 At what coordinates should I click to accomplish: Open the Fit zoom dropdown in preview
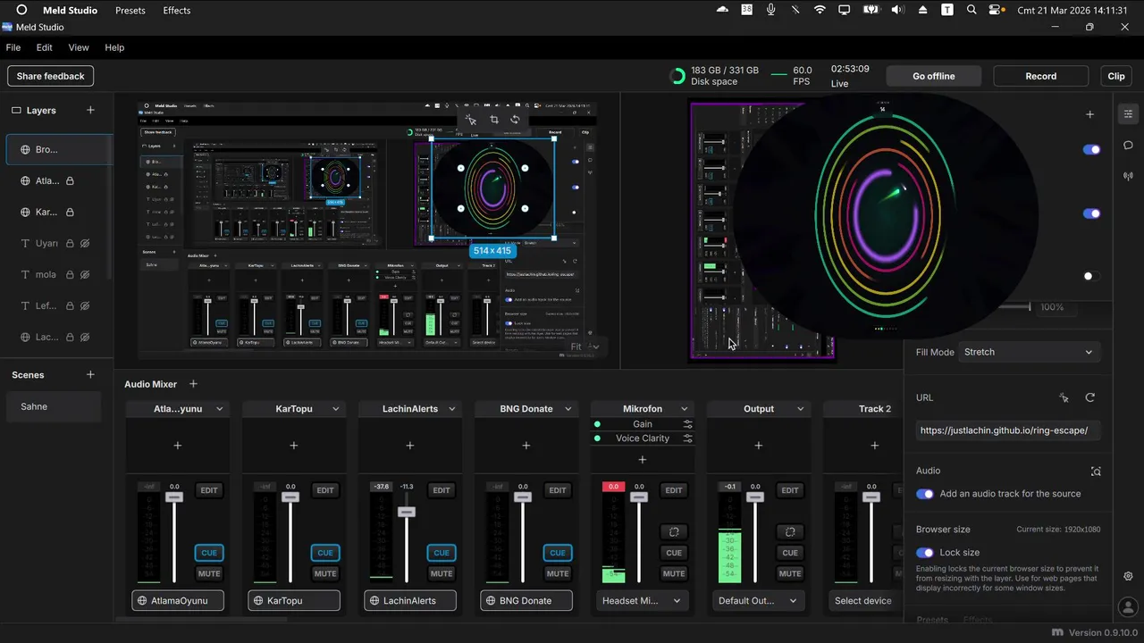point(585,347)
